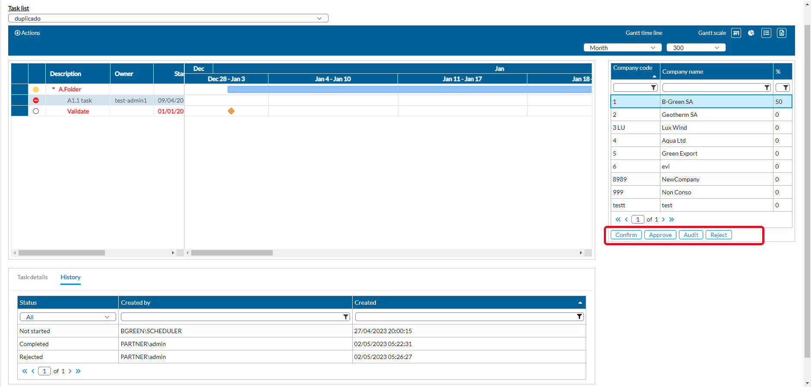Open the Gantt time line Month dropdown
Screen dimensions: 811x387
tap(622, 48)
